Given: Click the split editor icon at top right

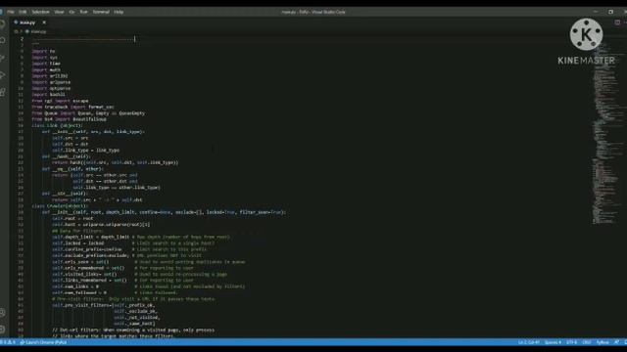Looking at the screenshot, I should click(x=617, y=22).
